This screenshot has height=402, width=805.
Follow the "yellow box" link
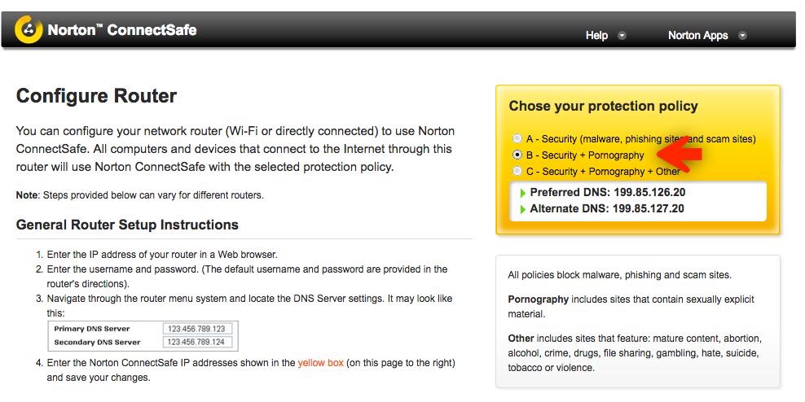coord(320,362)
